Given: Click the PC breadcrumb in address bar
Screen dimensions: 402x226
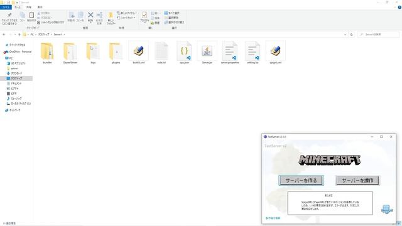Looking at the screenshot, I should pyautogui.click(x=32, y=35).
